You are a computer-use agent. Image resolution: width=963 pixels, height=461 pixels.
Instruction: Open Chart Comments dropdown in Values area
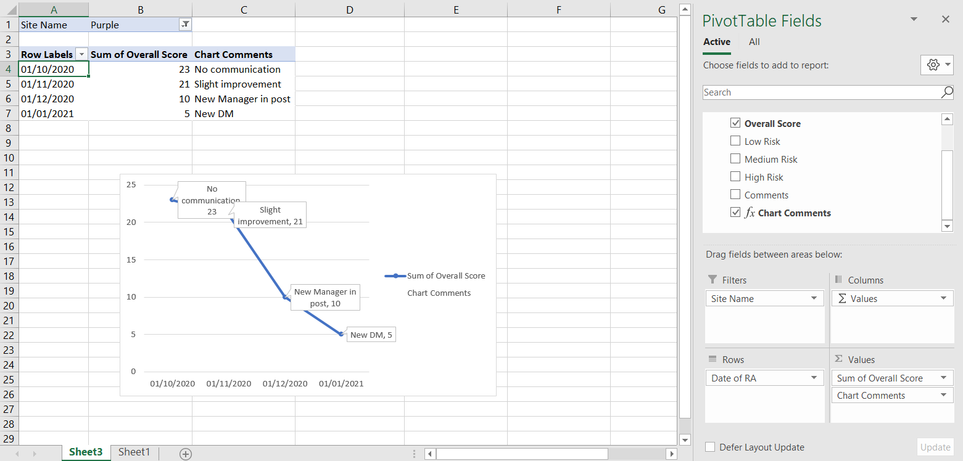943,396
